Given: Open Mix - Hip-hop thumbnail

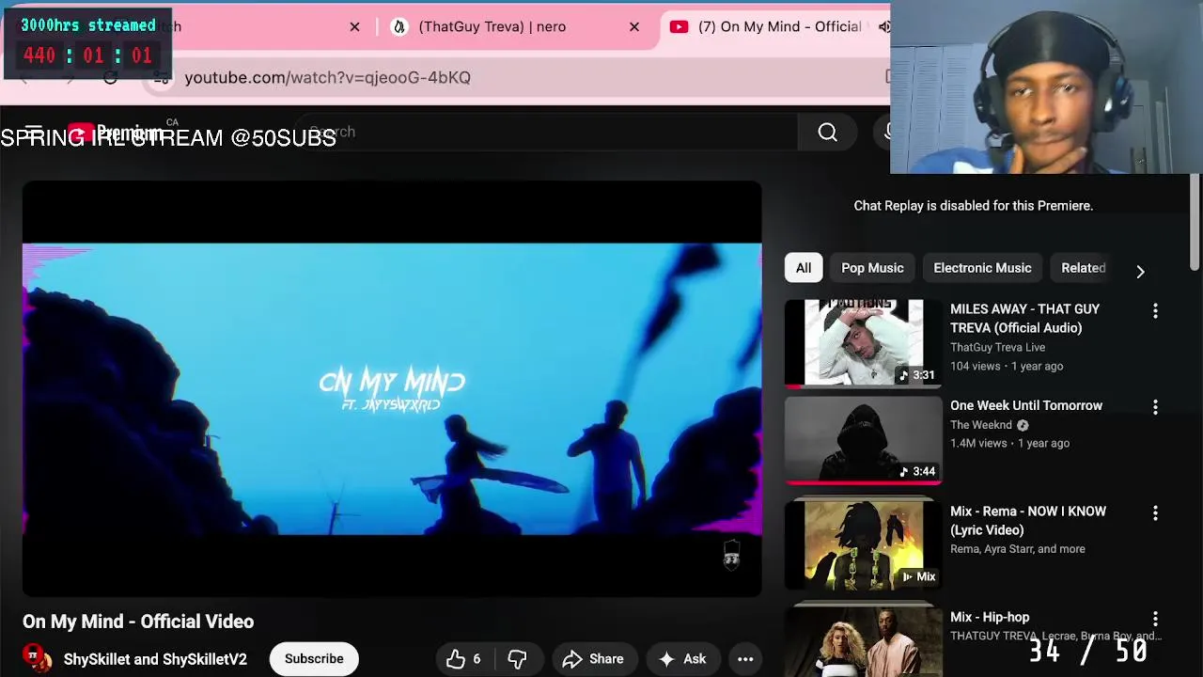Looking at the screenshot, I should tap(863, 642).
